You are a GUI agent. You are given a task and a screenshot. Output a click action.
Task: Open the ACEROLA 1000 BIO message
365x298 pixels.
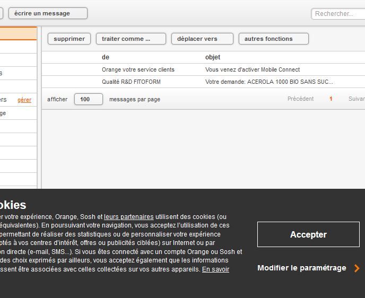point(268,82)
